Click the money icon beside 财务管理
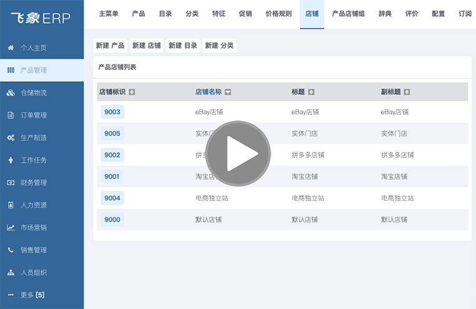Viewport: 476px width, 309px height. point(11,182)
